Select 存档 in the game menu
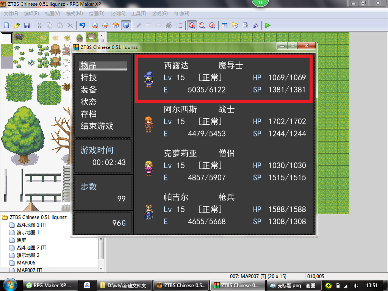Viewport: 388px width, 291px height. click(x=89, y=114)
